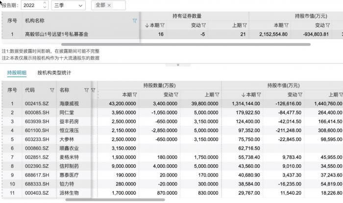The width and height of the screenshot is (343, 203).
Task: Filter the 机构名称 column in the upper table
Action: pyautogui.click(x=135, y=21)
